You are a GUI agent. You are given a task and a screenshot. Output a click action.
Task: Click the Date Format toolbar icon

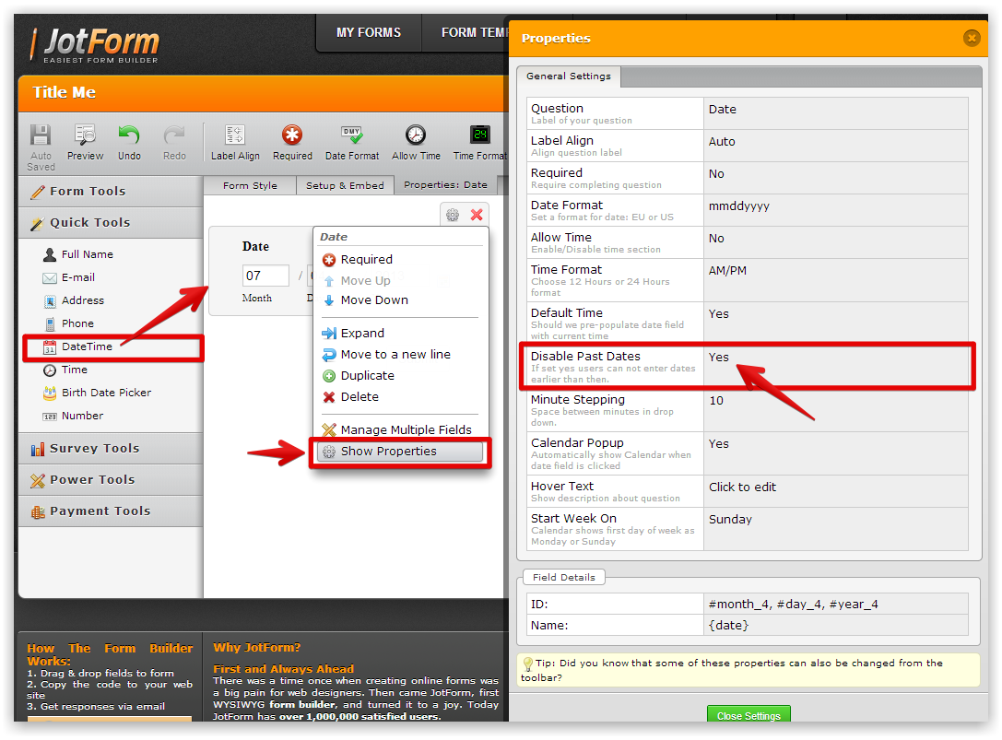[x=351, y=135]
